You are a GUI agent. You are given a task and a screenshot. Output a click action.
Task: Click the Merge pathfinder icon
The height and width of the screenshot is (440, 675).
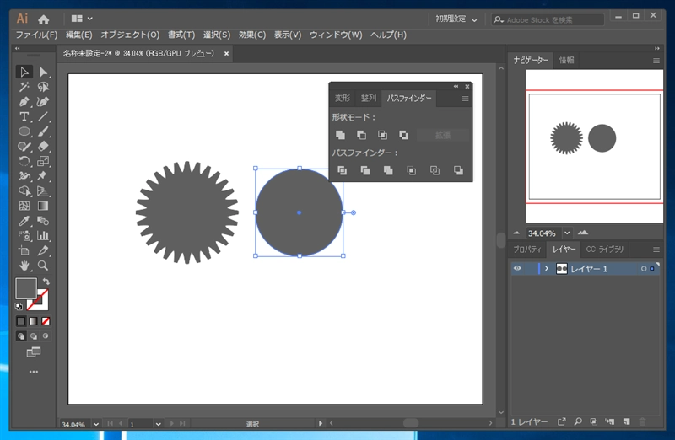coord(388,171)
